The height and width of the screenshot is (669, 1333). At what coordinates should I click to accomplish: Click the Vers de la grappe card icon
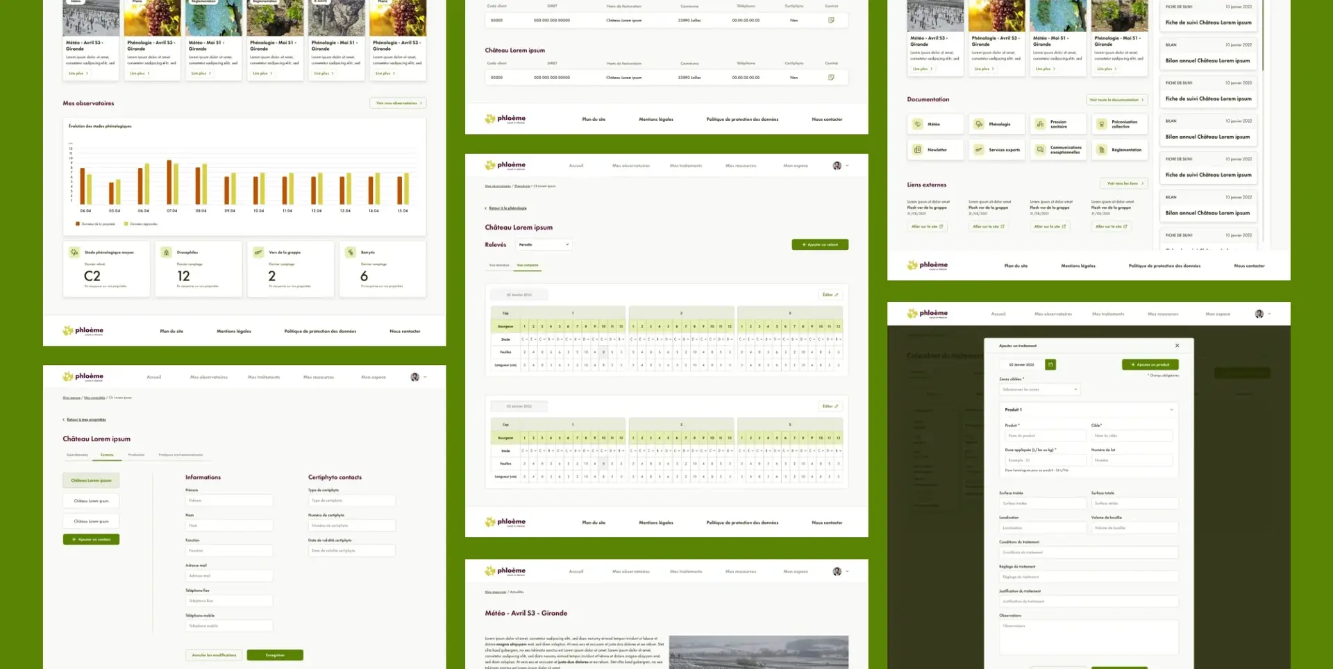[258, 253]
